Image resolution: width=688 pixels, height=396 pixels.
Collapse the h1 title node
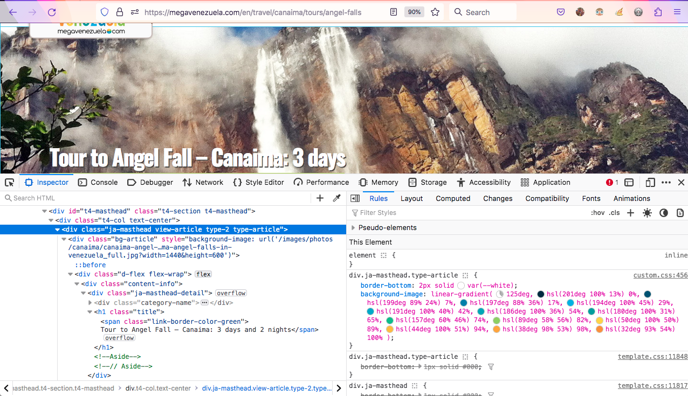[x=90, y=312]
